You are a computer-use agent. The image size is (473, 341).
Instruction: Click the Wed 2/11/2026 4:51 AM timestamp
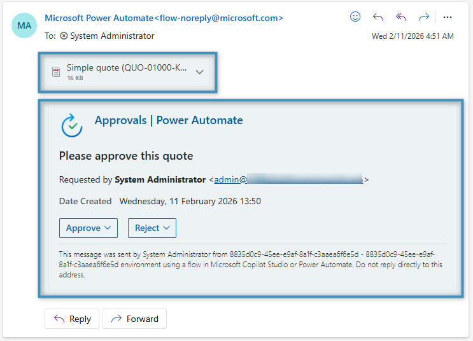[413, 36]
